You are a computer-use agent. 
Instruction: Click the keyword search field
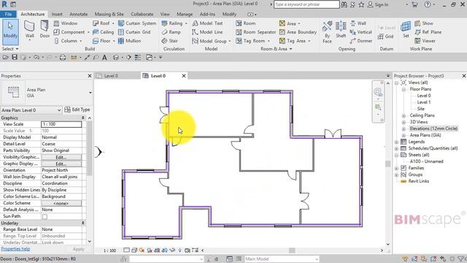[x=306, y=4]
